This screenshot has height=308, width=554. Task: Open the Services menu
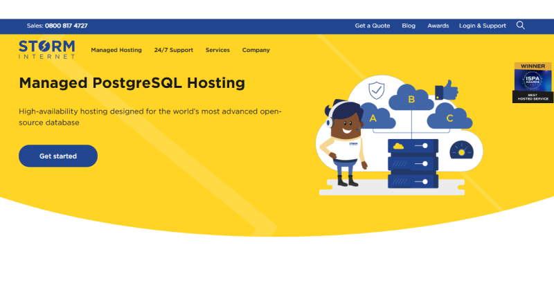coord(217,50)
